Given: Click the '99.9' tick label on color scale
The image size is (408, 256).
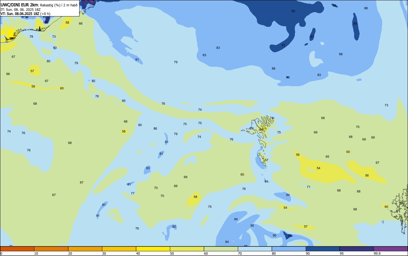Looking at the screenshot, I should pos(377,253).
